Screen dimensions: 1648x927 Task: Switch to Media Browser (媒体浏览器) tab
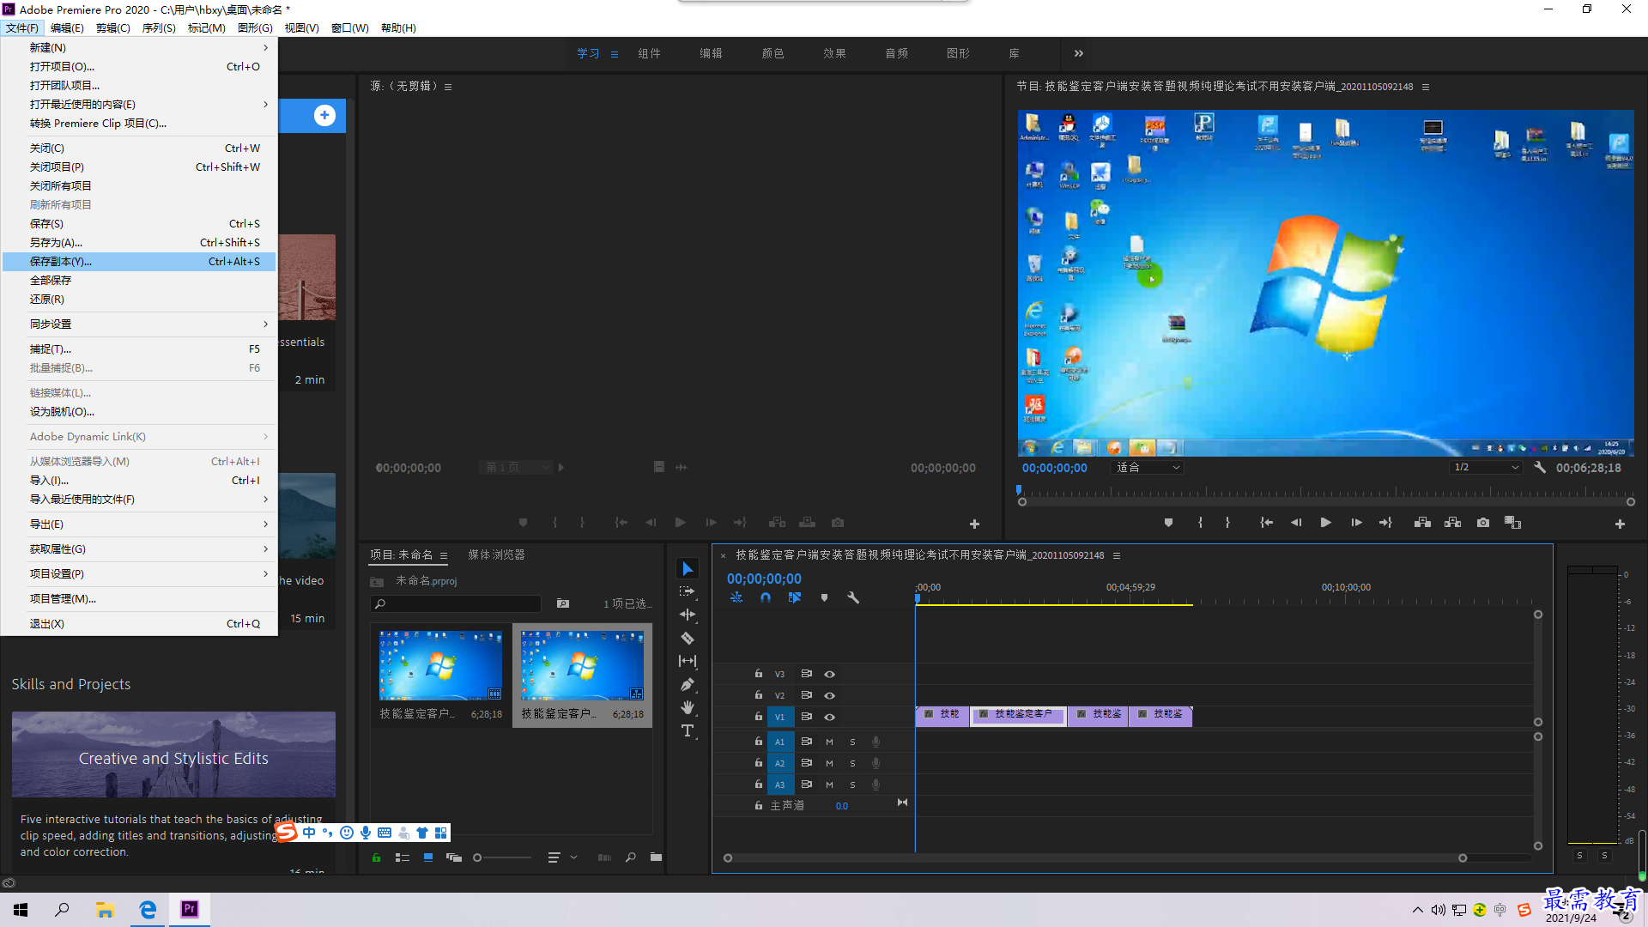point(496,555)
